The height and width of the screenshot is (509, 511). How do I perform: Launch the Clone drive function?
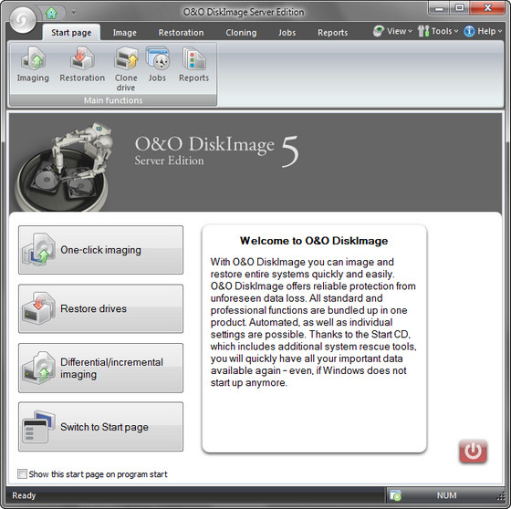coord(126,69)
